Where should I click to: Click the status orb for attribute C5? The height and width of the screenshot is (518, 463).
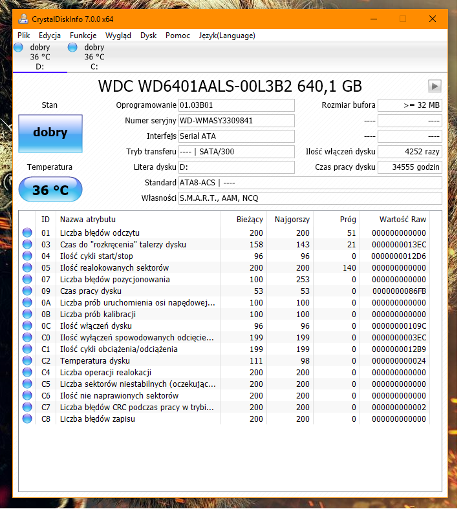(27, 384)
